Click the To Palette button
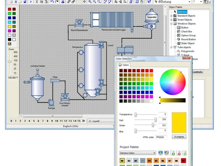Image resolution: width=221 pixels, height=166 pixels. [x=179, y=137]
